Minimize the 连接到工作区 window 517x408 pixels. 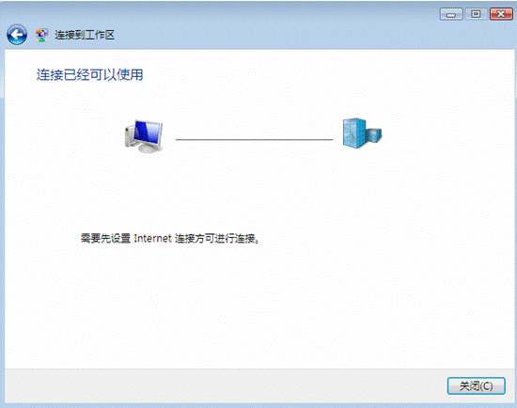[x=451, y=14]
